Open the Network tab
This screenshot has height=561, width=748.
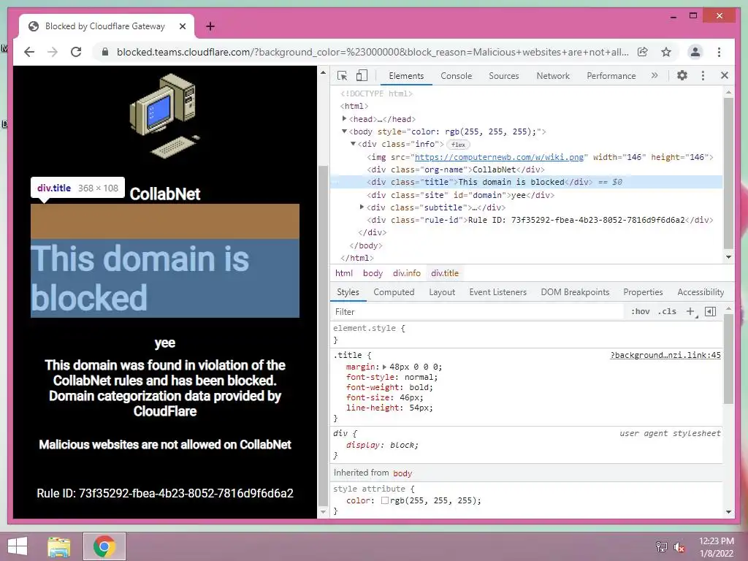pos(553,76)
